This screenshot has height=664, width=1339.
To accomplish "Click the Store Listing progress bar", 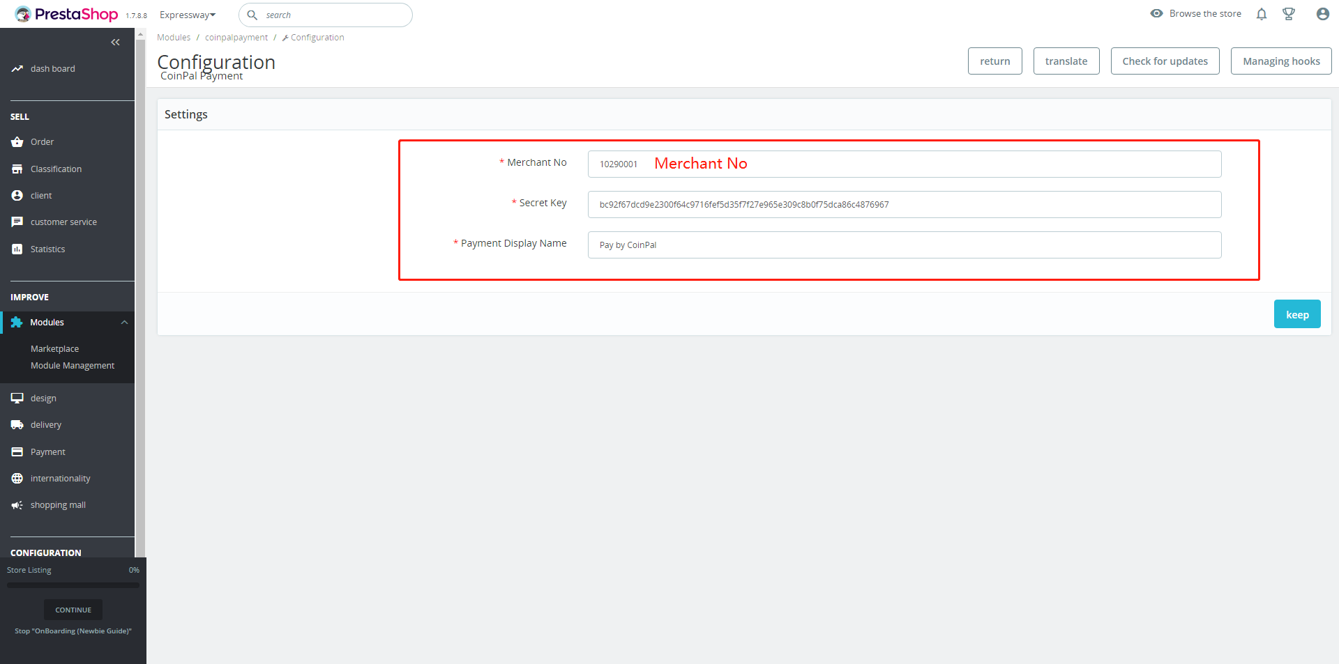I will tap(73, 585).
